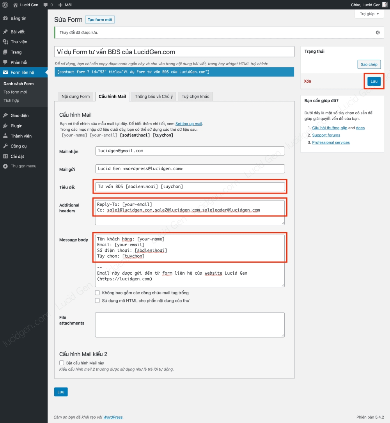Viewport: 390px width, 423px height.
Task: Open the comments bubble icon in admin bar
Action: tap(46, 5)
